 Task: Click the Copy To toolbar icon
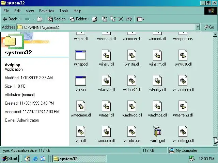pyautogui.click(x=113, y=19)
